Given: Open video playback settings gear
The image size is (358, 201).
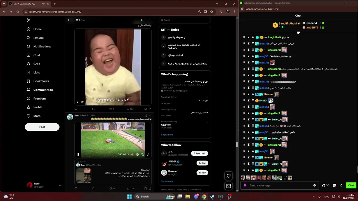Looking at the screenshot, I should 137,154.
